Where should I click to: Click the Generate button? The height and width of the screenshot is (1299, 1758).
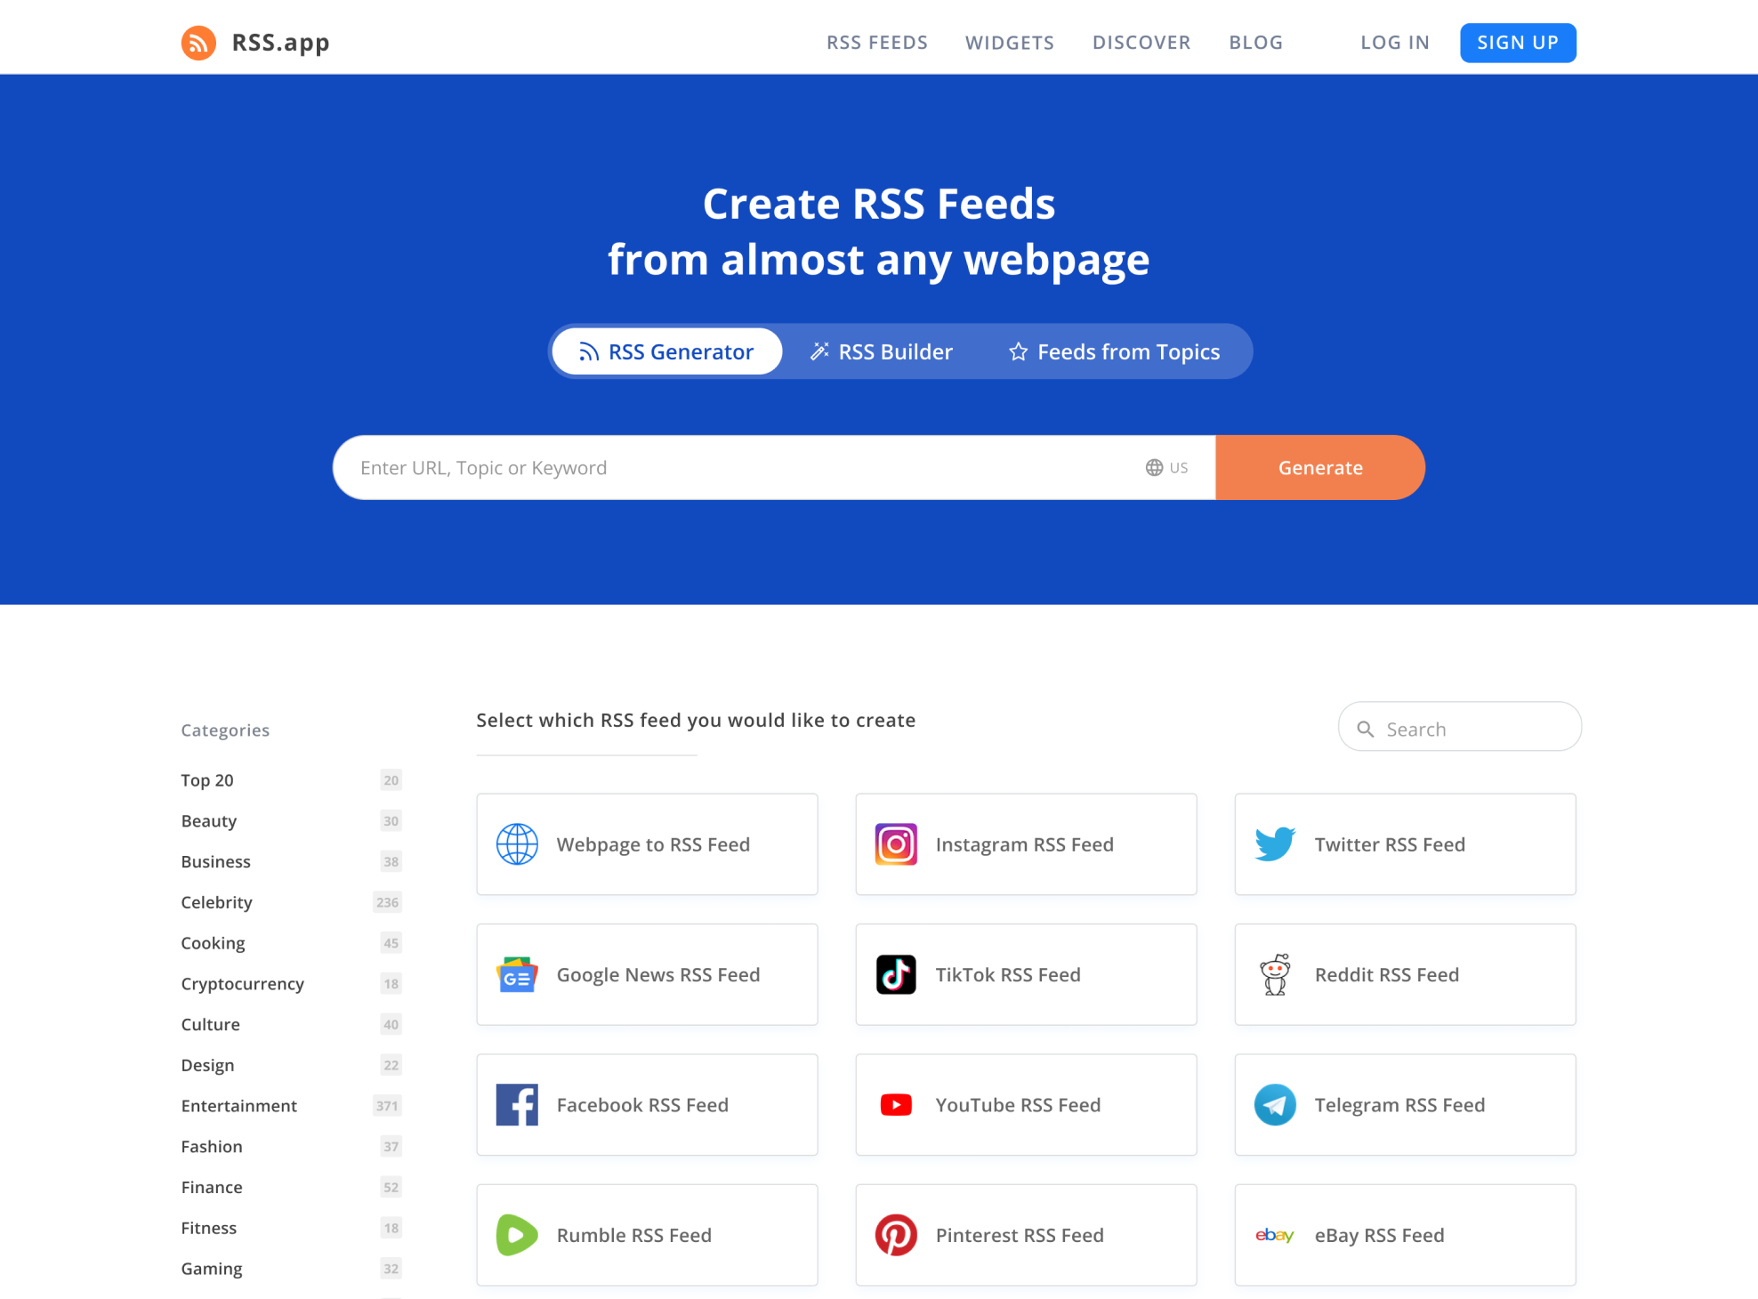coord(1318,468)
